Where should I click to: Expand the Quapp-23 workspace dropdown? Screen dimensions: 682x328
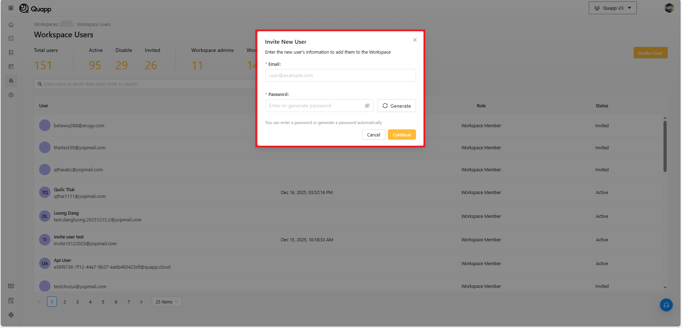tap(612, 8)
